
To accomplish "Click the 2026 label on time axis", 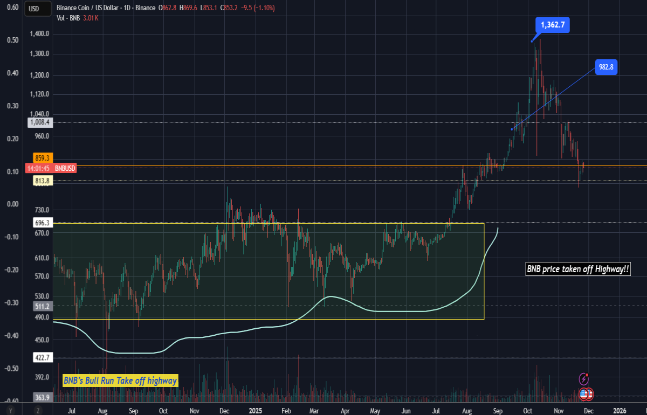I will [x=620, y=411].
